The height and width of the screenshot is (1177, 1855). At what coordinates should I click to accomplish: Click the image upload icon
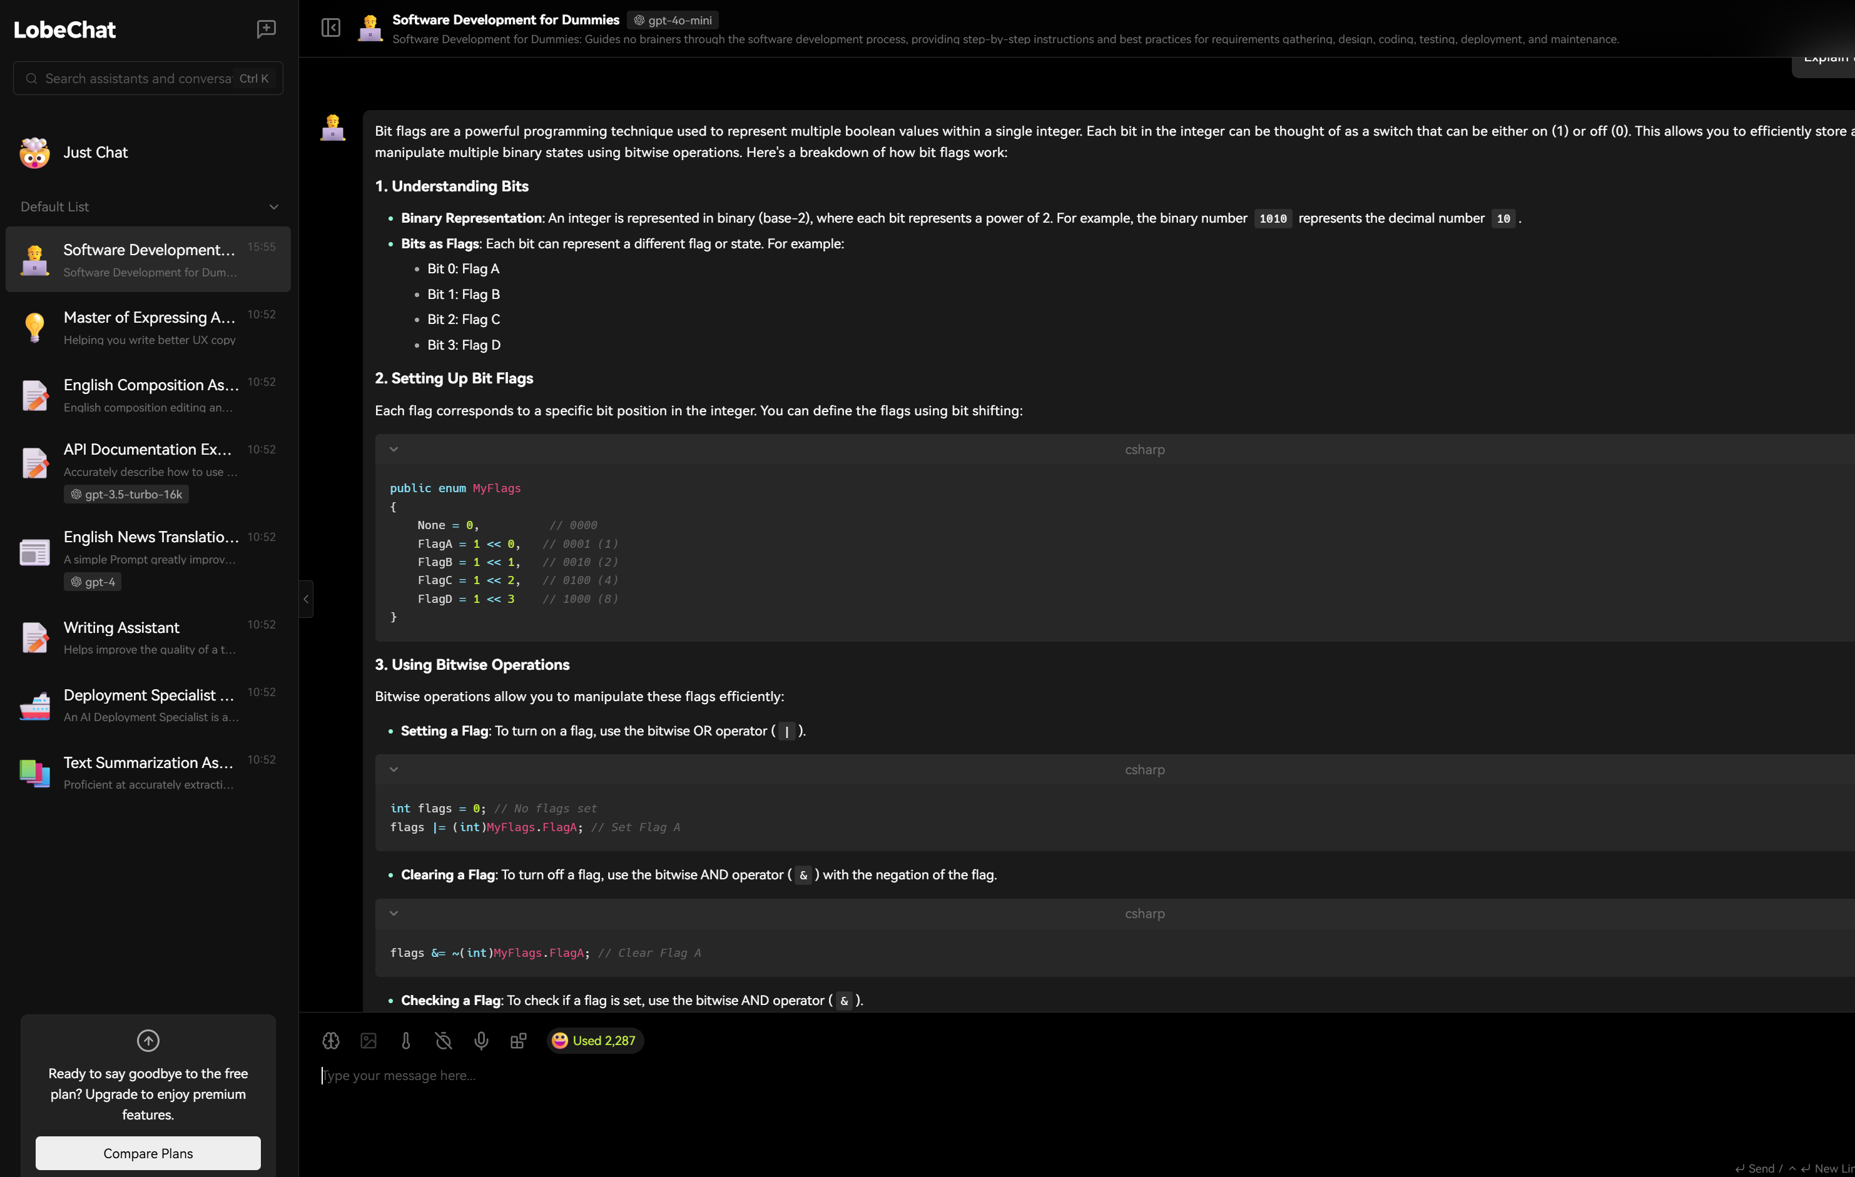point(368,1041)
